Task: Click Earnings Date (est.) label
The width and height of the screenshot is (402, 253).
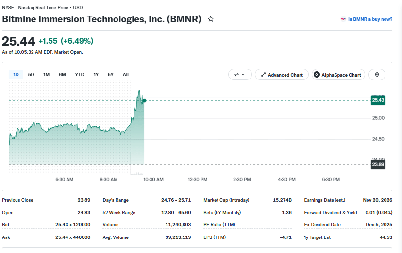Action: (x=325, y=200)
